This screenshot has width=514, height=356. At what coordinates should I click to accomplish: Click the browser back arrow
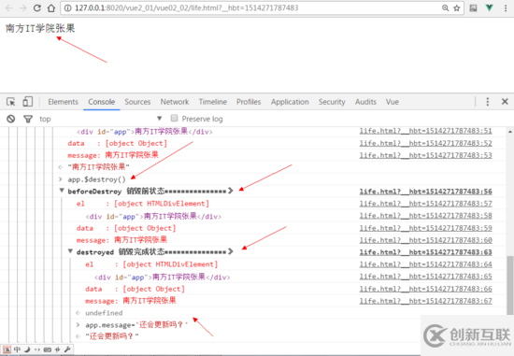click(8, 7)
